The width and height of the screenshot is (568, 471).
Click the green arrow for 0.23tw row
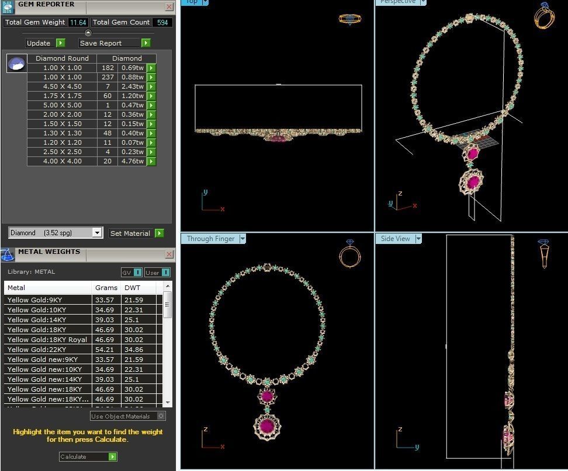tap(151, 152)
